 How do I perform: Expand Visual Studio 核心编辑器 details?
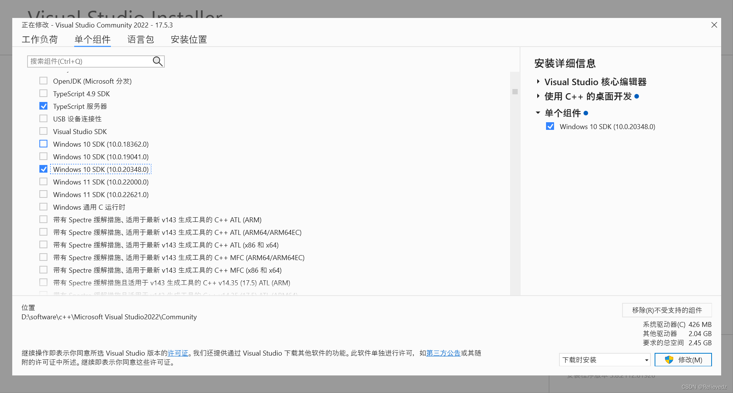[538, 81]
